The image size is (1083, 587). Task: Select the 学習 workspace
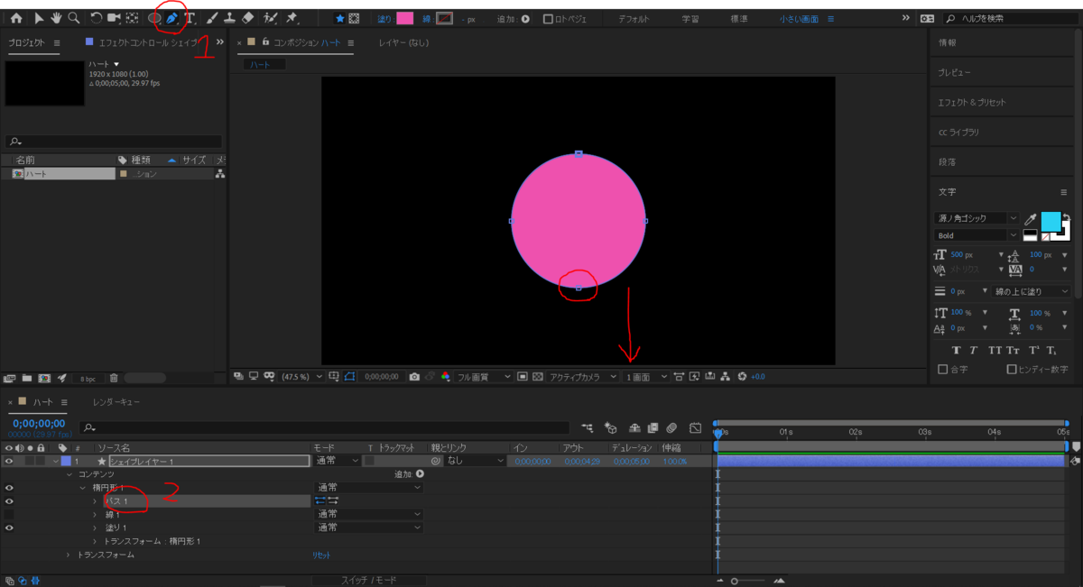click(x=690, y=18)
